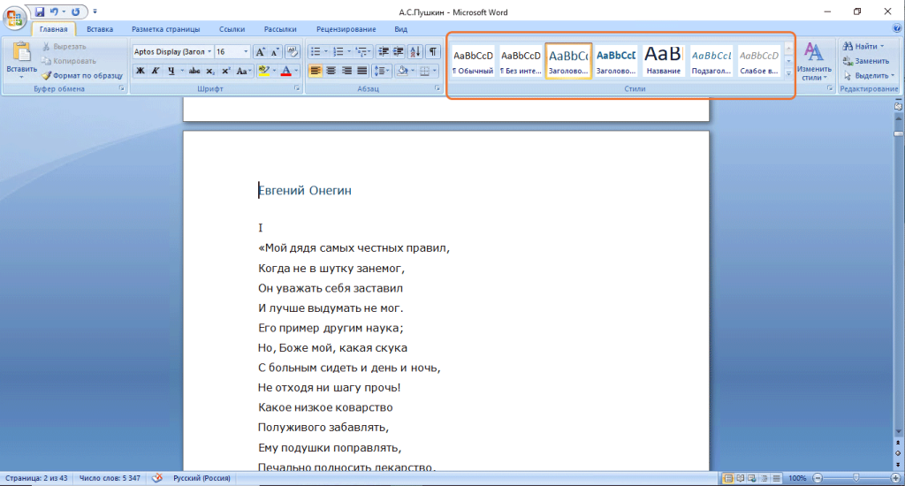Redo the last action

pos(76,11)
